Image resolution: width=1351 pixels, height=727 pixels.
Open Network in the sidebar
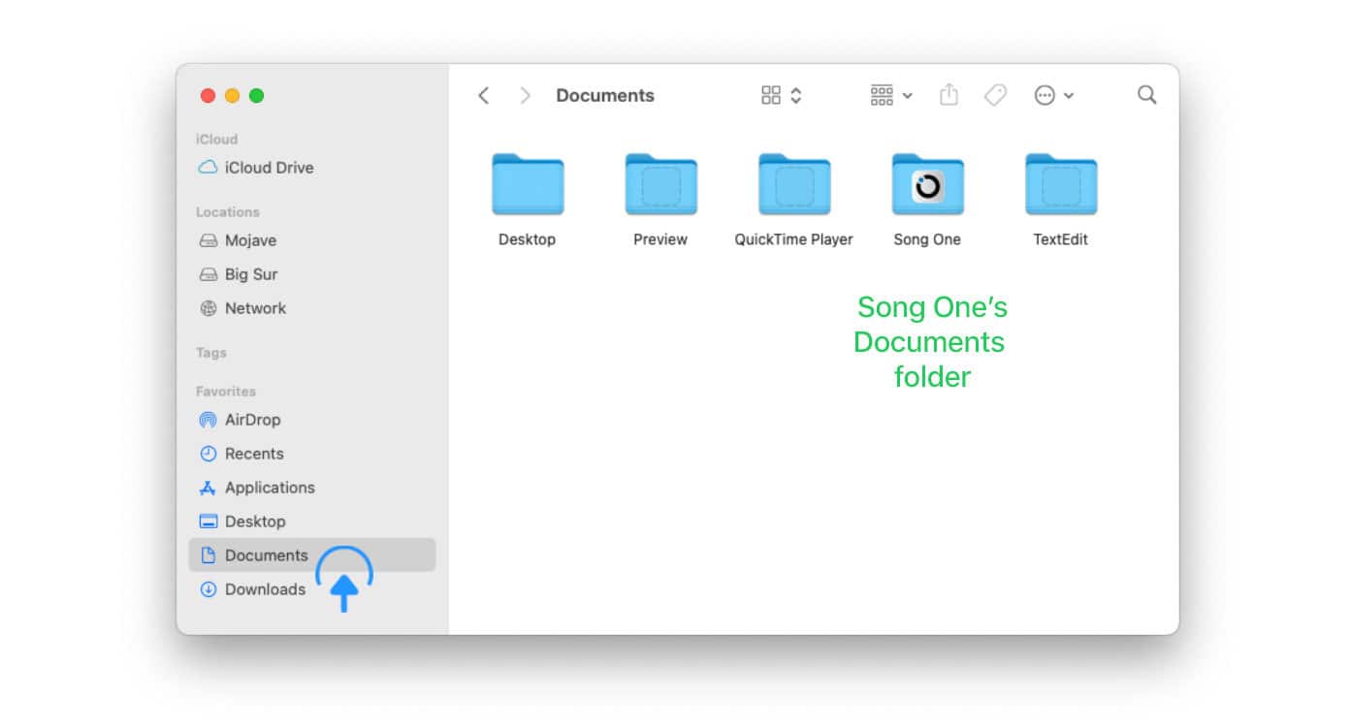coord(255,308)
